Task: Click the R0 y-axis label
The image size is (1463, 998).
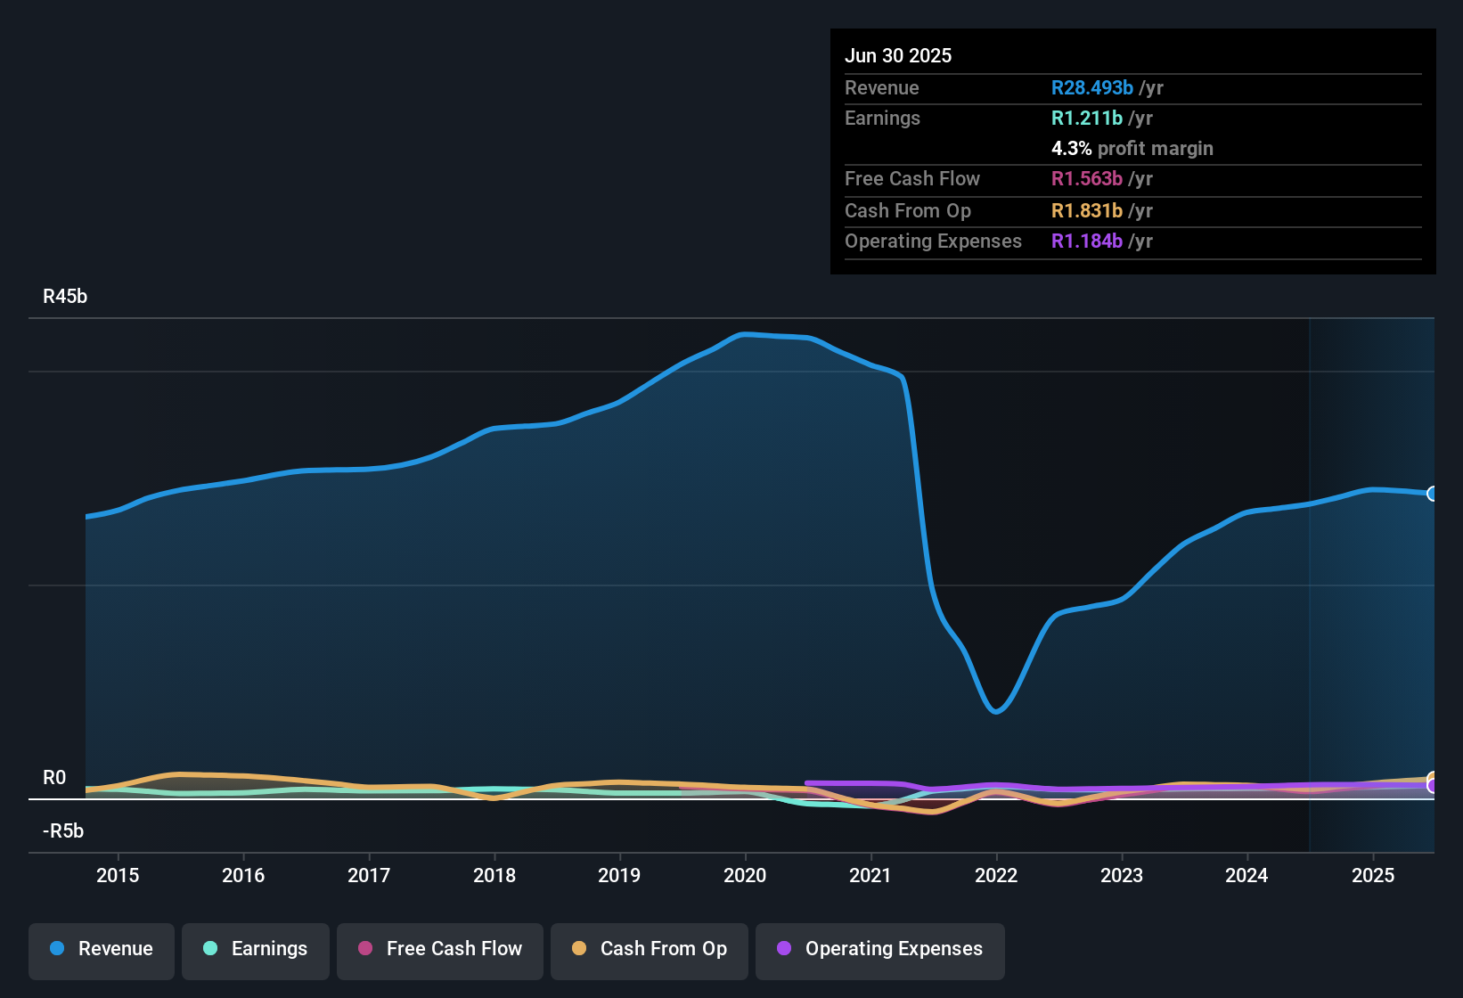Action: click(x=54, y=778)
